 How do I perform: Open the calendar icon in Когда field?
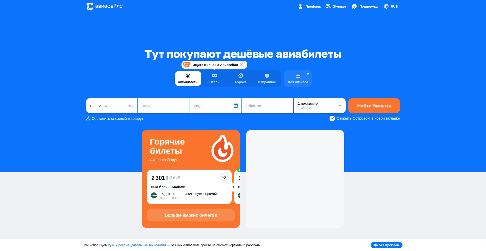(236, 106)
